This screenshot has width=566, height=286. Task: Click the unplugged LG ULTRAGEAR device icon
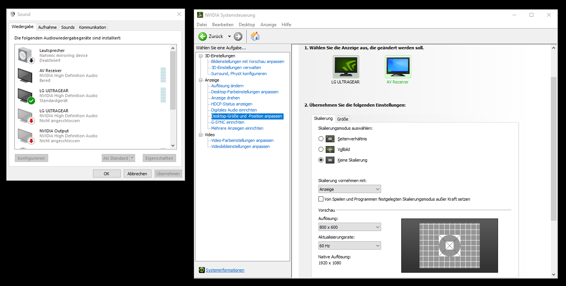[x=26, y=116]
